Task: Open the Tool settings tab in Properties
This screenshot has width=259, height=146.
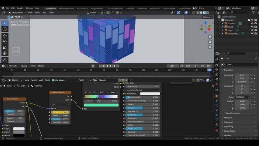Action: 217,59
